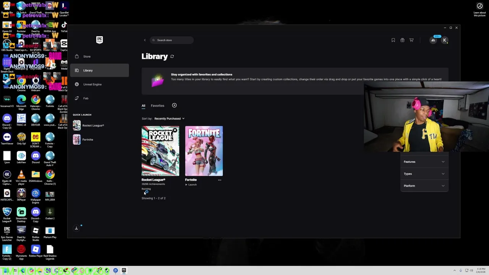Image resolution: width=489 pixels, height=275 pixels.
Task: Open the Plarium Play desktop icon
Action: 50,232
